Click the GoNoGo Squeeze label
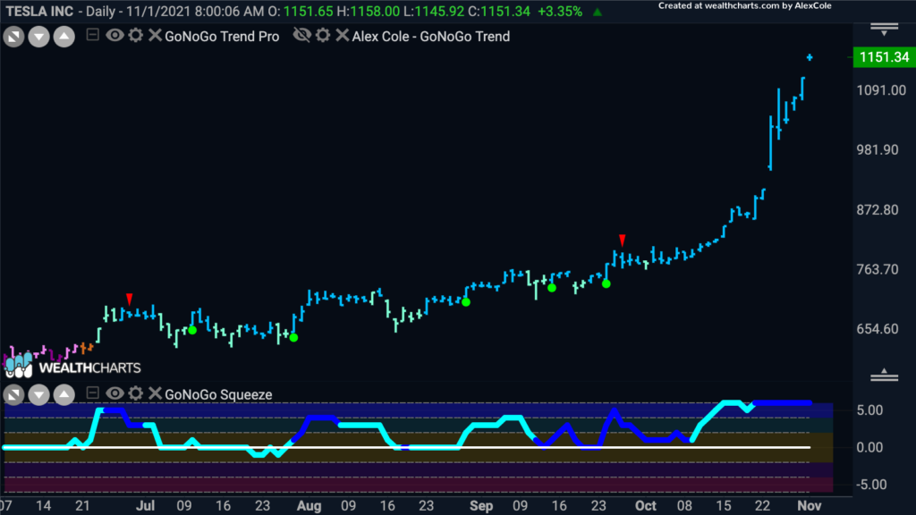 [x=218, y=394]
